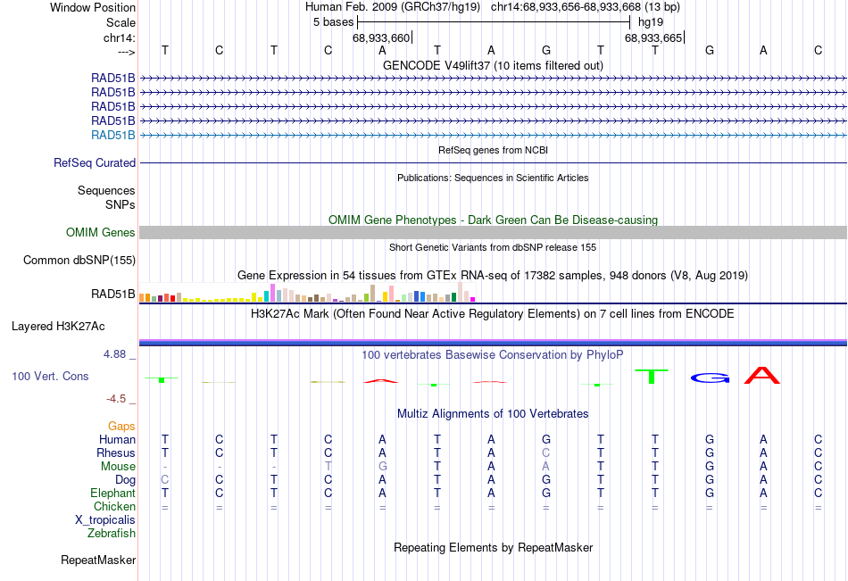Click the orange Gaps label
This screenshot has width=848, height=581.
121,427
